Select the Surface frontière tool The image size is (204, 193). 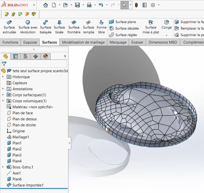pyautogui.click(x=74, y=27)
